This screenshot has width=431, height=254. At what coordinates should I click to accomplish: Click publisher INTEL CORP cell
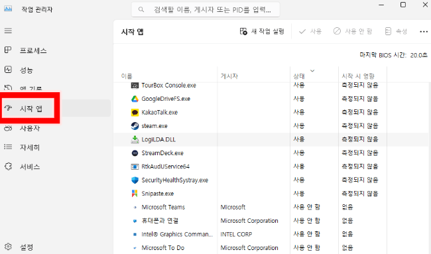(236, 234)
